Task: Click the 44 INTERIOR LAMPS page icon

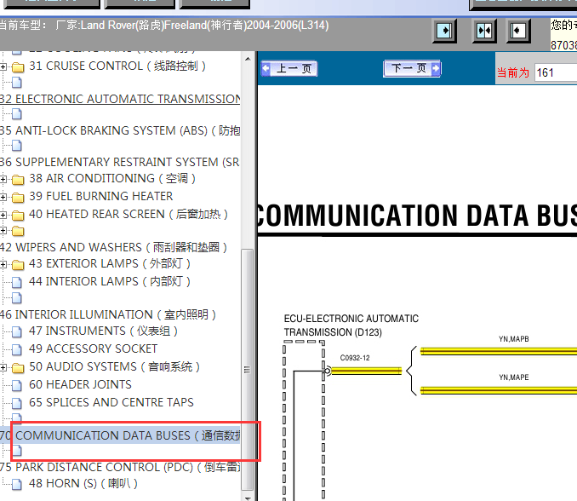Action: click(16, 283)
